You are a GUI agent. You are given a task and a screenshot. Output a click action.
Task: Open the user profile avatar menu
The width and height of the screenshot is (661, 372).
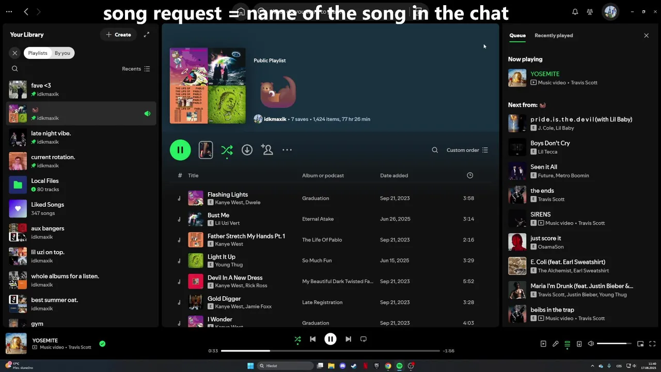[x=610, y=11]
